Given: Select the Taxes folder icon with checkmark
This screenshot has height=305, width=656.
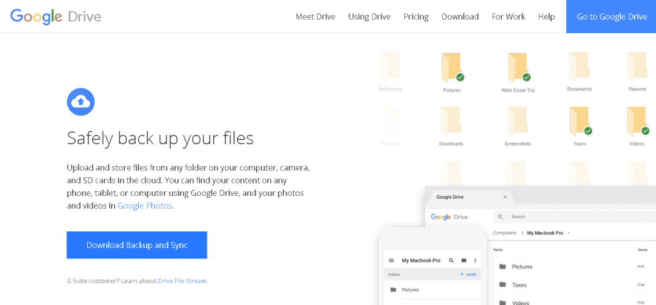Looking at the screenshot, I should pos(580,122).
